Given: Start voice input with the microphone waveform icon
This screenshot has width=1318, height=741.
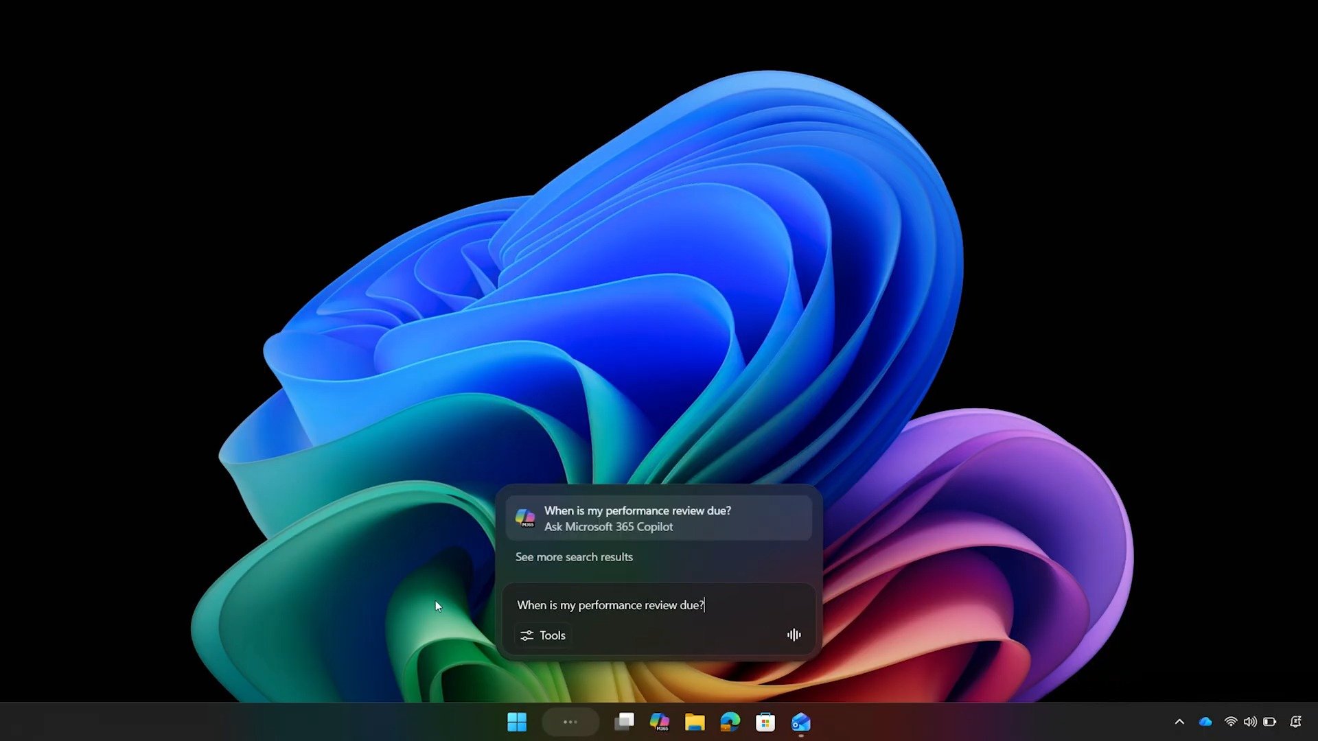Looking at the screenshot, I should point(794,635).
